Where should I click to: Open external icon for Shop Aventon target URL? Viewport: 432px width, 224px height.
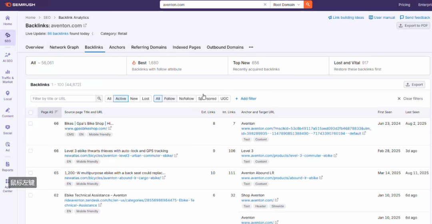click(277, 200)
